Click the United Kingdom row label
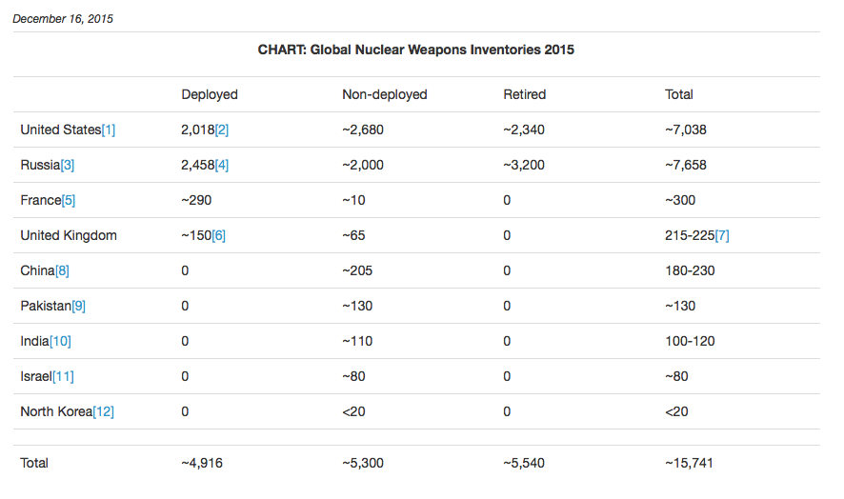The image size is (844, 499). tap(69, 235)
